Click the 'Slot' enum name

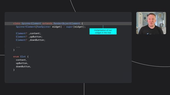tap(23, 56)
